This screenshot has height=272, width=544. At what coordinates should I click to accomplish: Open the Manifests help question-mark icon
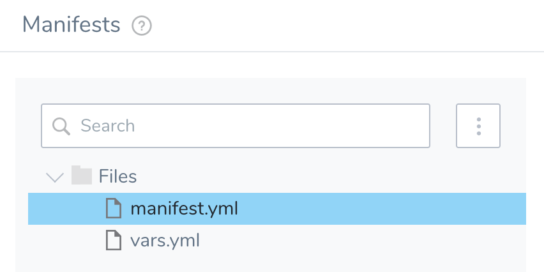coord(142,26)
